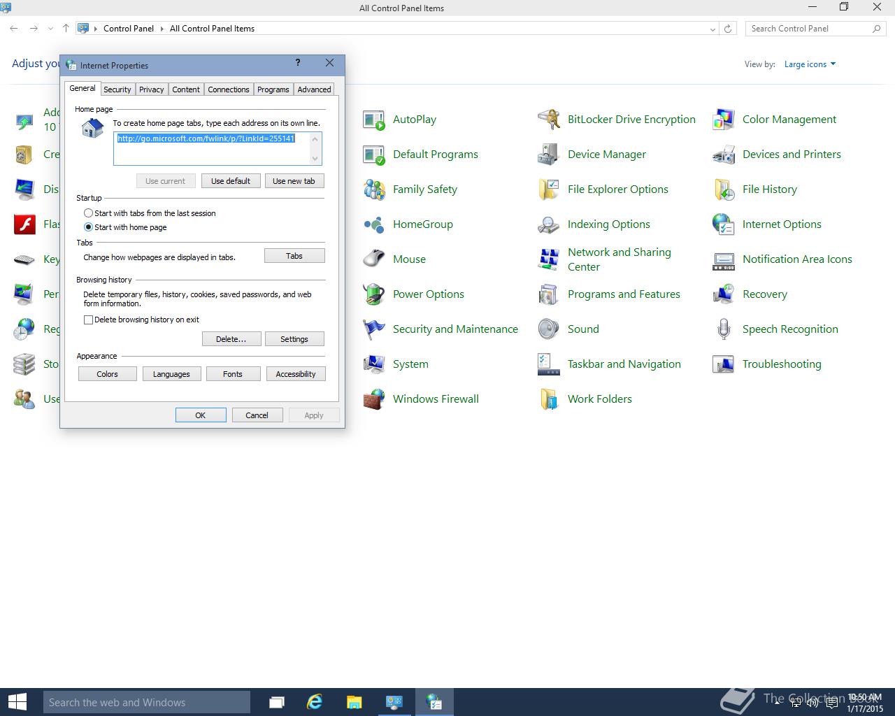Open Network and Sharing Center icon
895x716 pixels.
tap(549, 259)
